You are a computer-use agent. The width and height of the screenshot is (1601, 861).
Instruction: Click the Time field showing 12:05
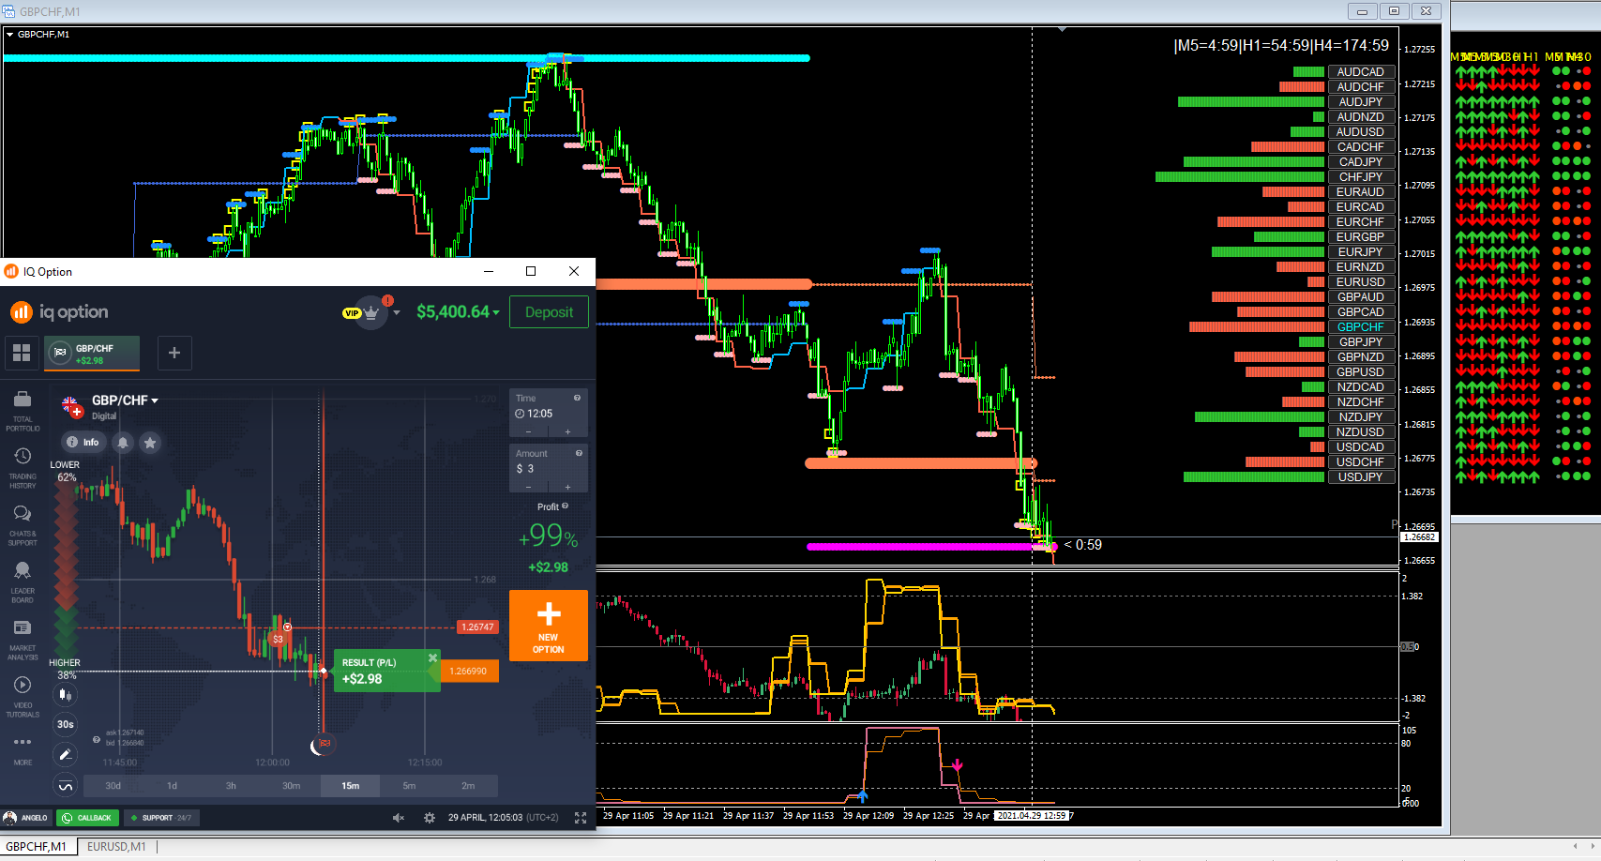[549, 414]
